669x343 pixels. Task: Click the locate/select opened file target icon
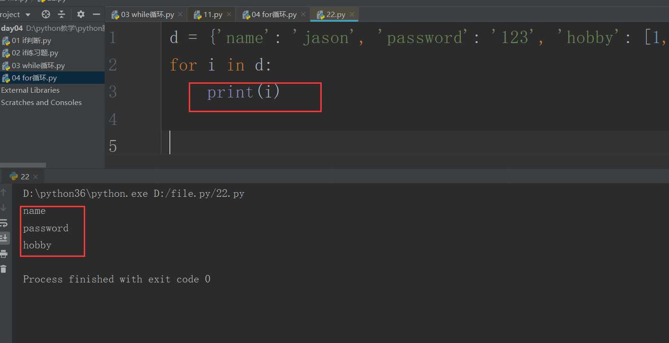(x=46, y=14)
